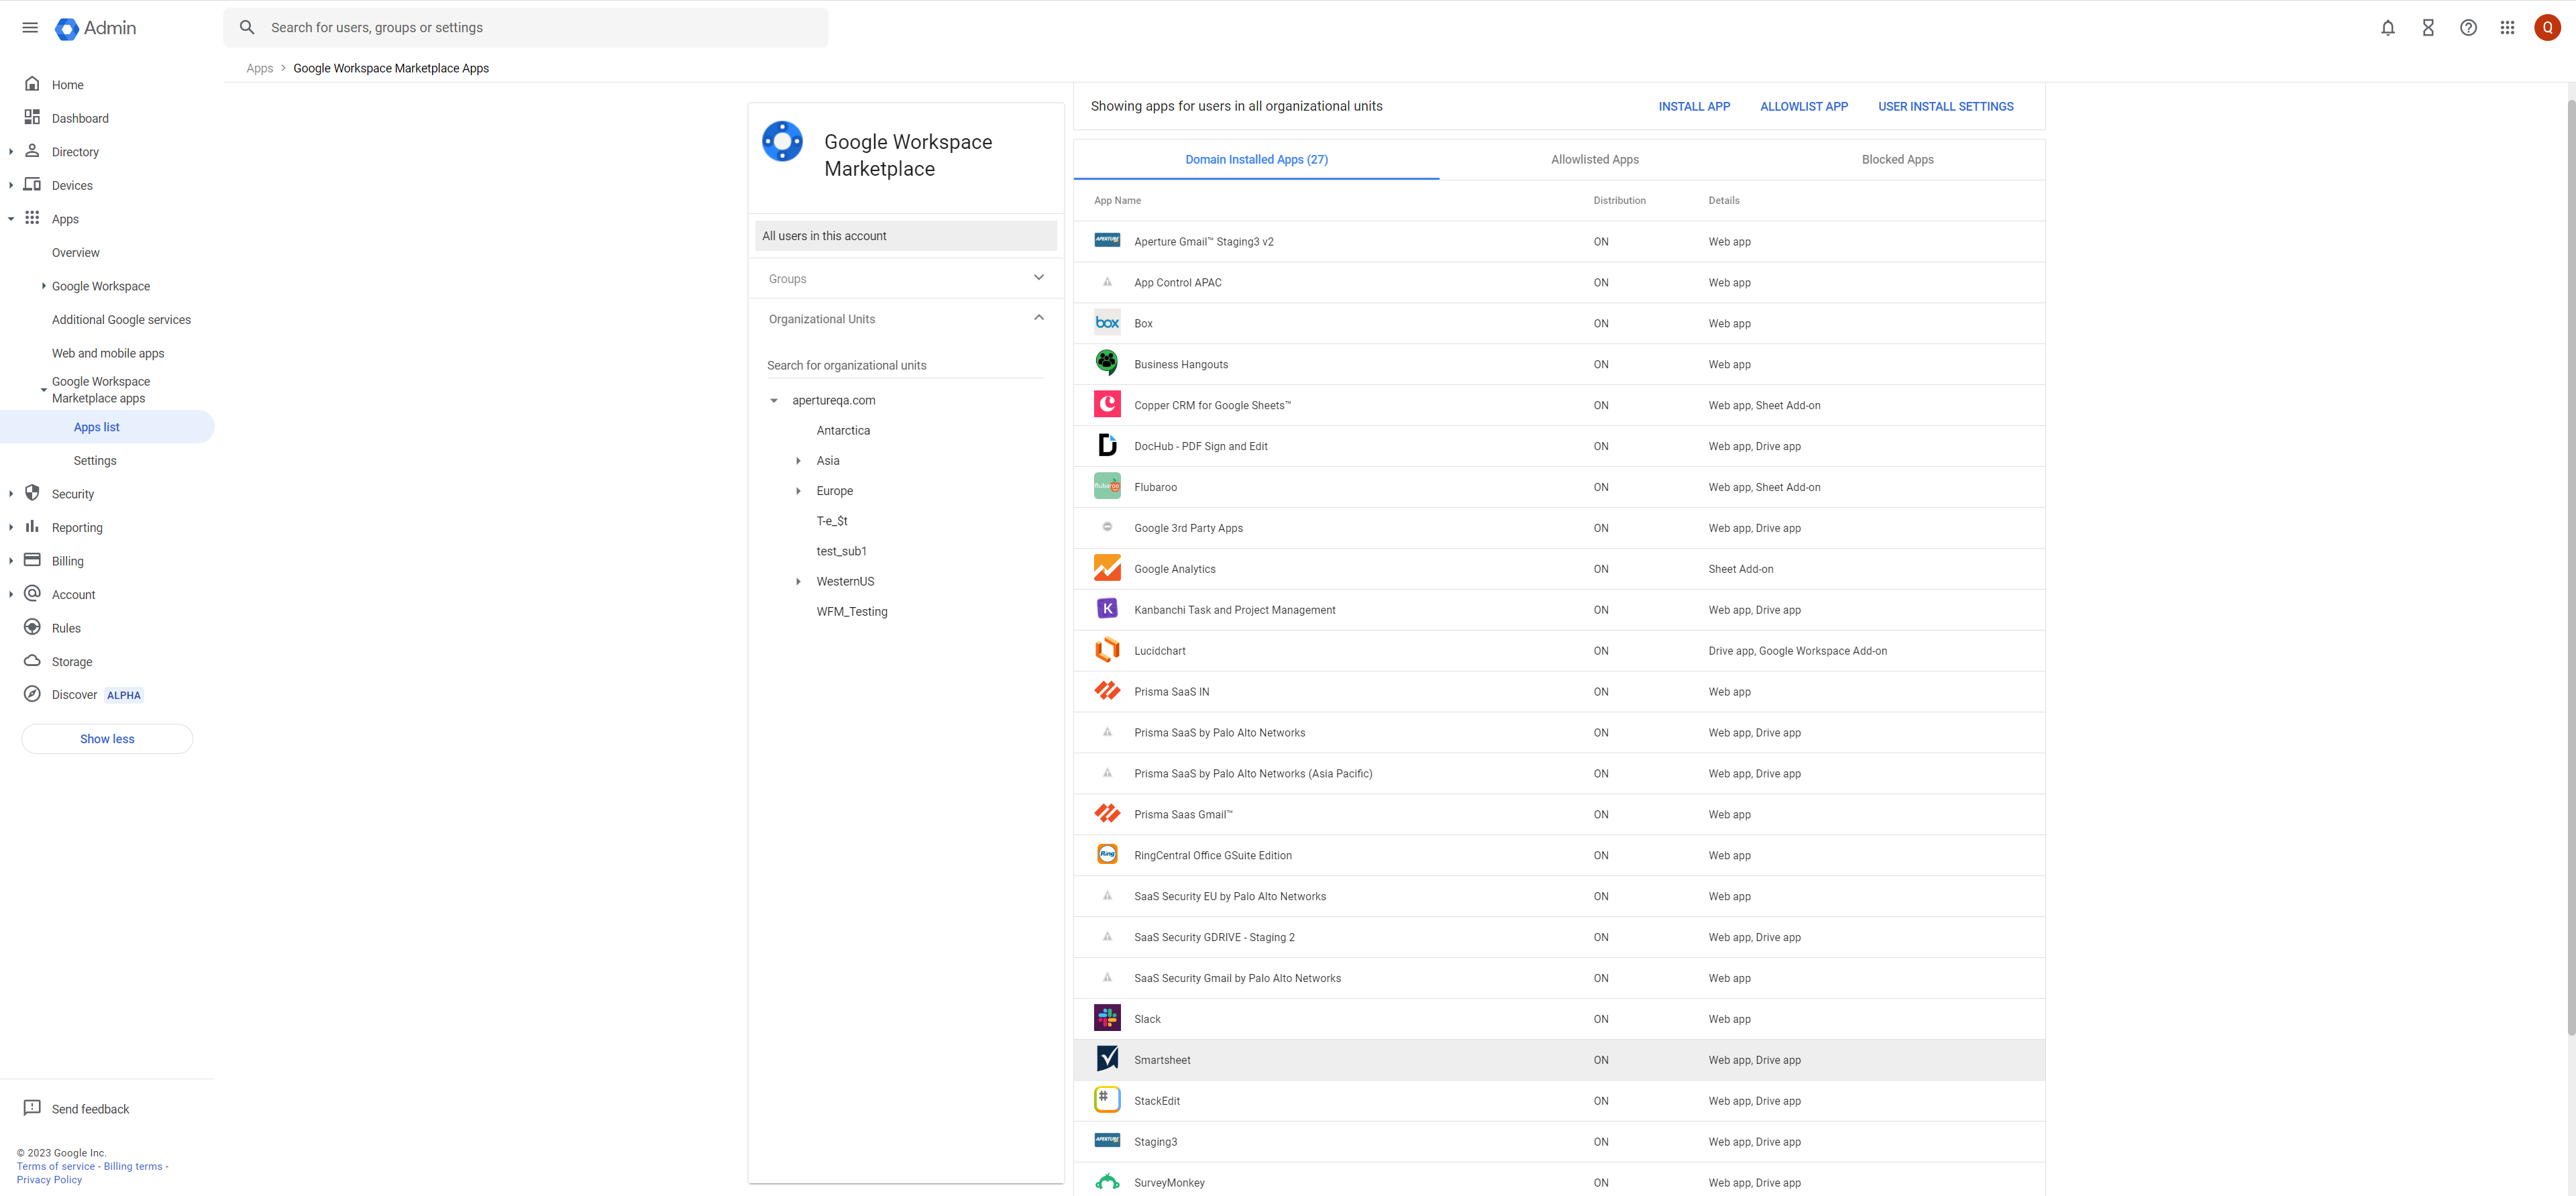The width and height of the screenshot is (2576, 1196).
Task: Switch to the Blocked Apps tab
Action: (1897, 159)
